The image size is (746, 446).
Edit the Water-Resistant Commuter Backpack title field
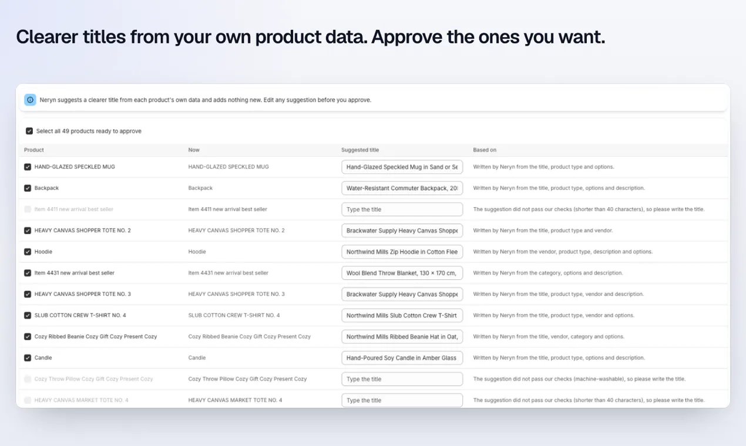pos(402,188)
